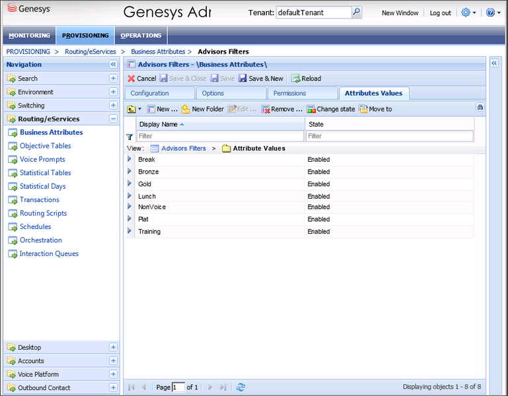Click the New Window link
Viewport: 508px width, 396px height.
click(x=400, y=13)
